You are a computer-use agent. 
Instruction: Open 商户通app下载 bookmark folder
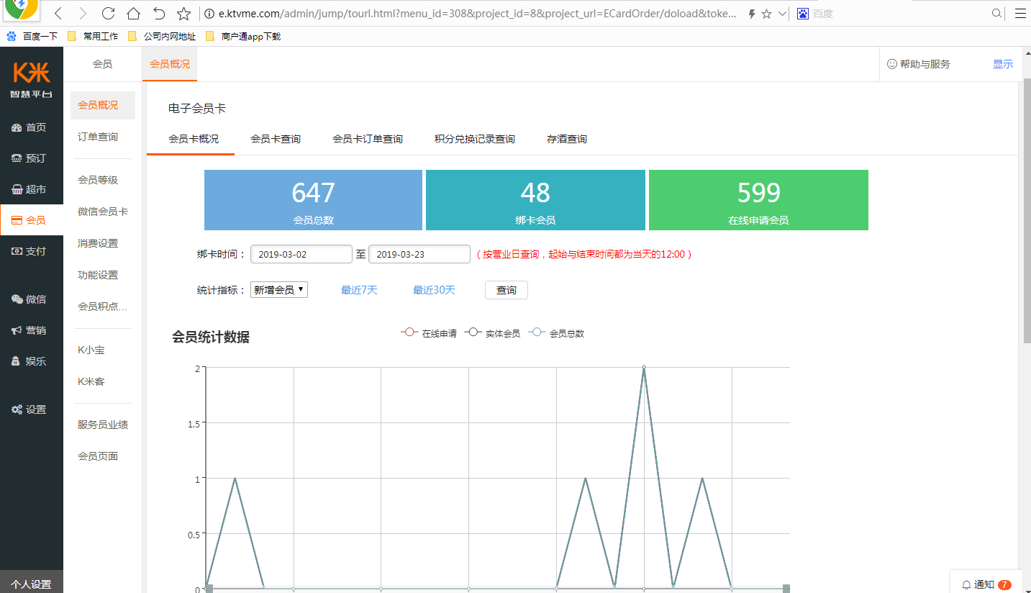coord(243,36)
